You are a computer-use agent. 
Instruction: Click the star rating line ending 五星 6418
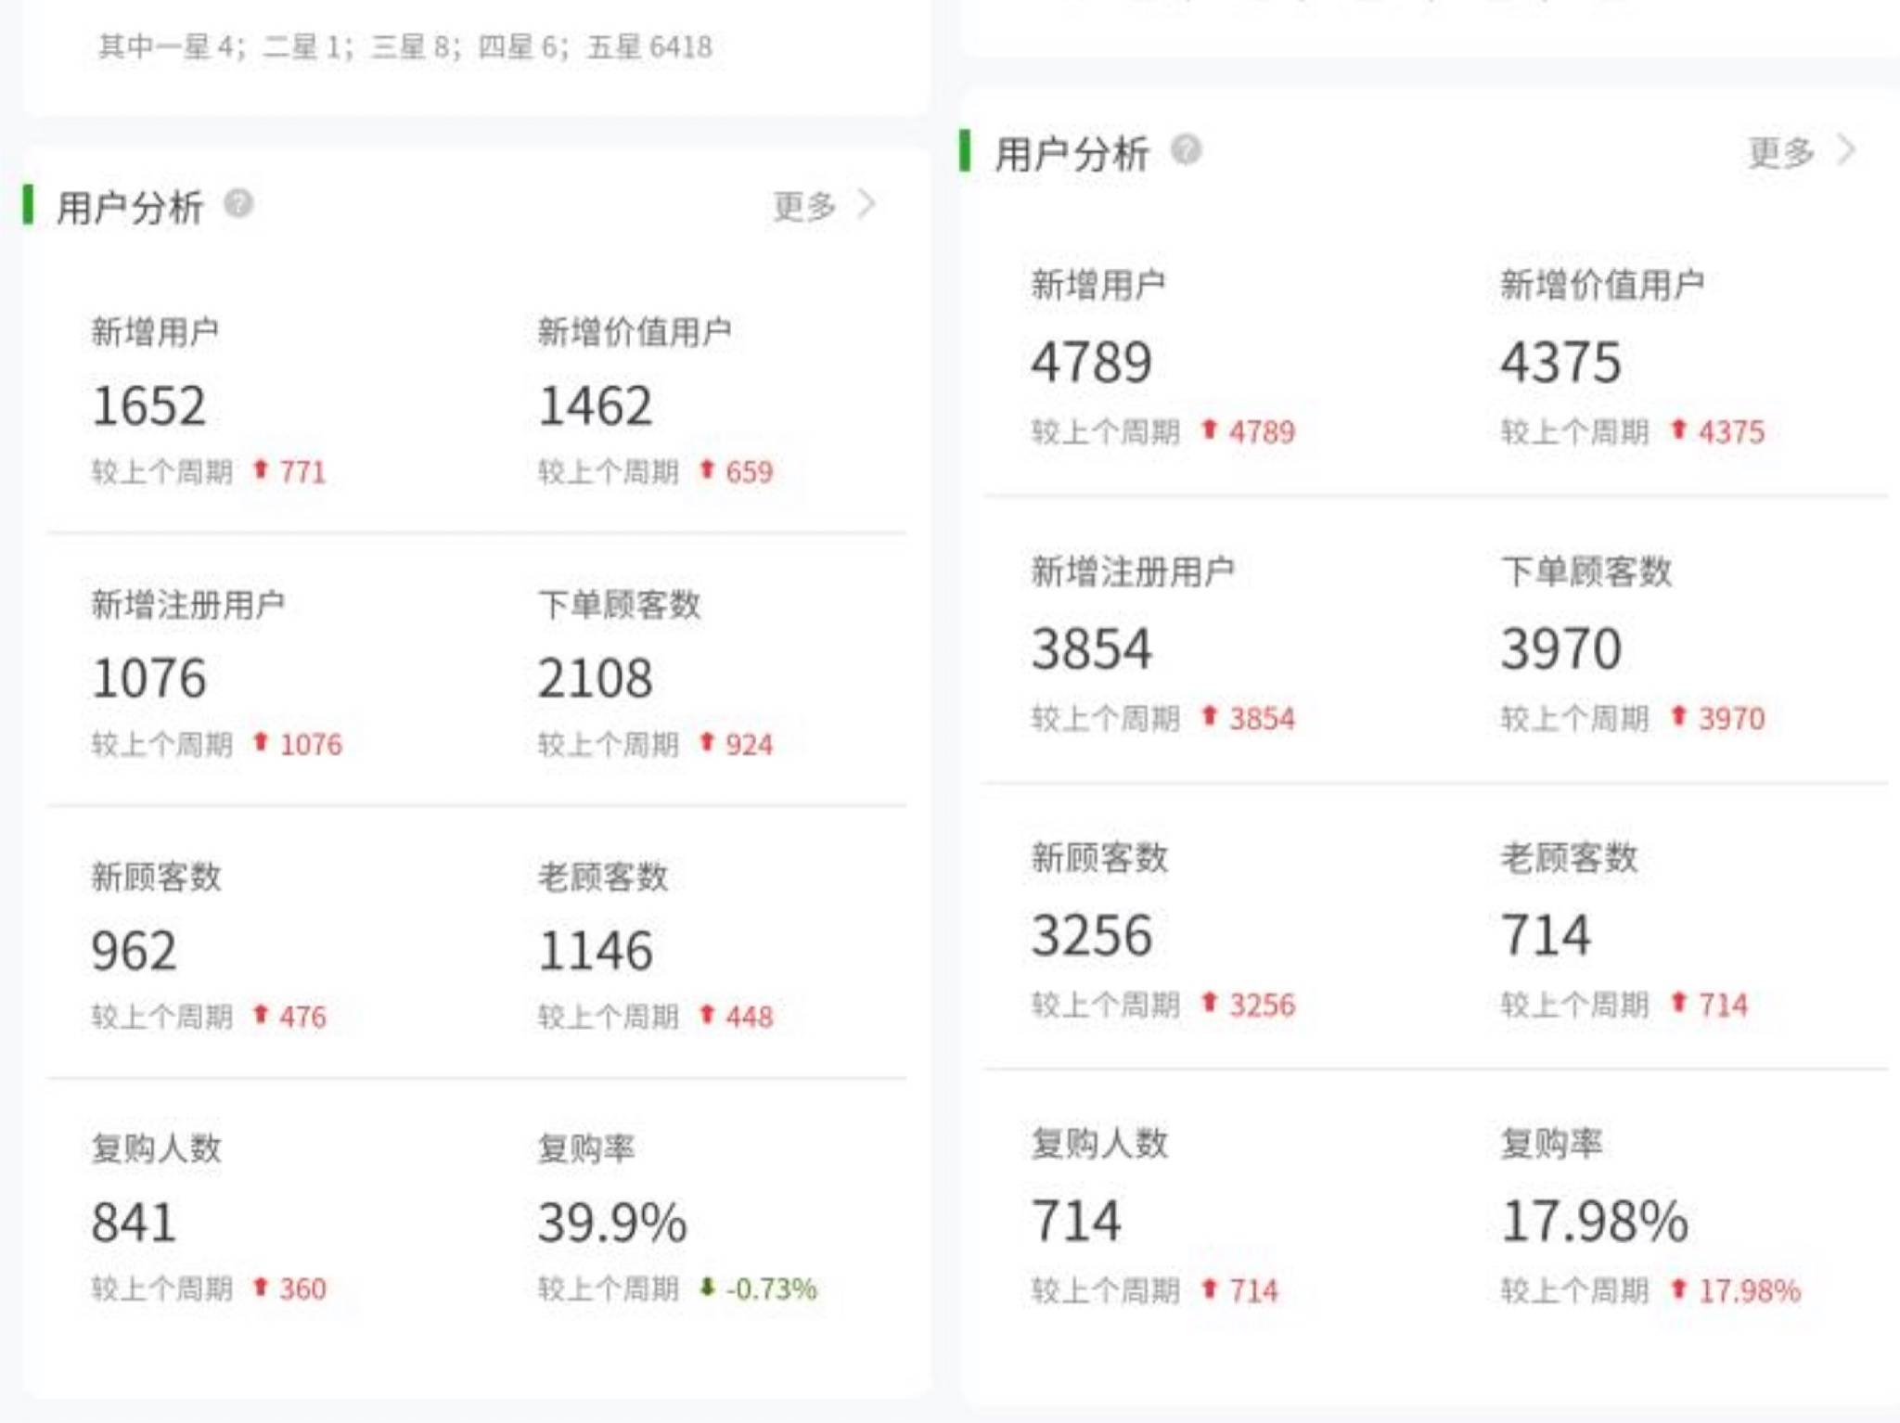405,46
